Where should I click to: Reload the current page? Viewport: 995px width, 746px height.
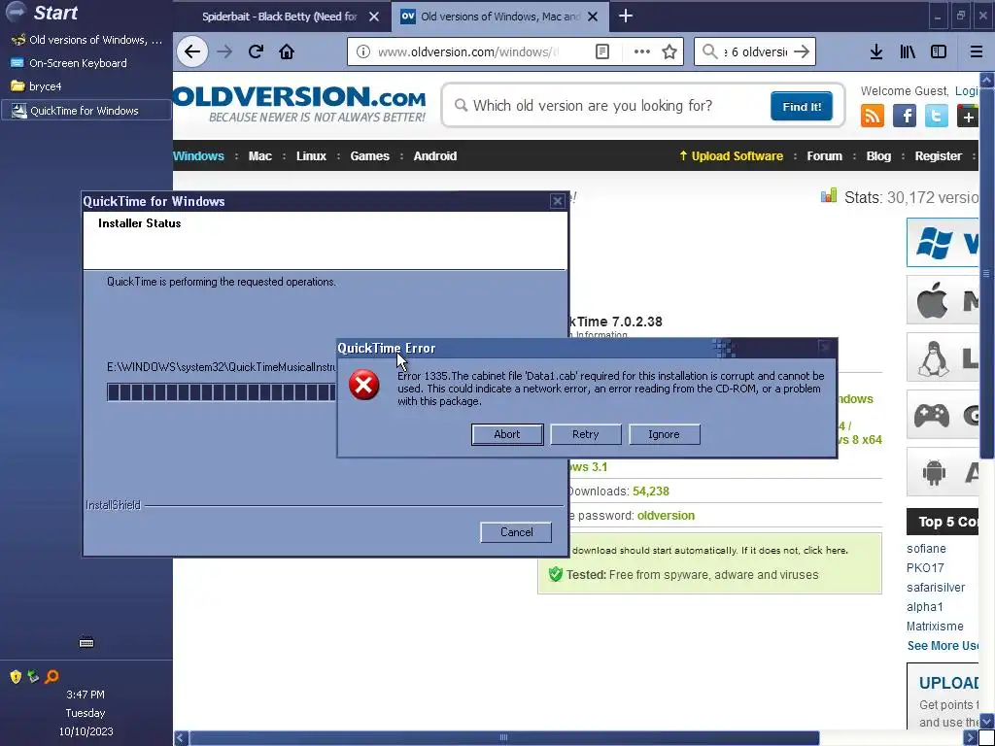click(x=256, y=52)
